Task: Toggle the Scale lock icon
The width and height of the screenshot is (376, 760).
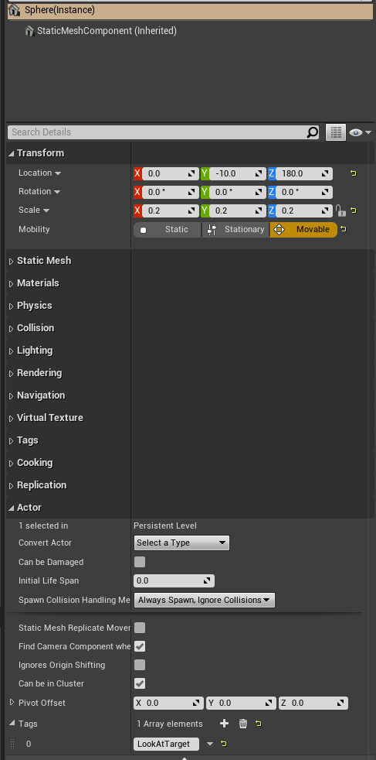Action: pos(340,211)
